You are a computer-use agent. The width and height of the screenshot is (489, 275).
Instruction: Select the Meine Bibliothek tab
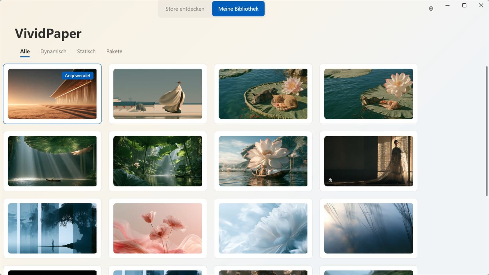click(238, 9)
